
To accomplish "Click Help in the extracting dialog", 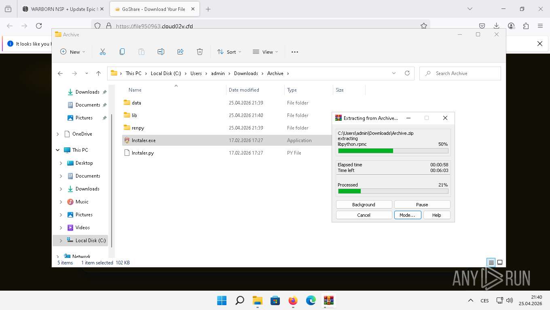I will click(x=437, y=215).
